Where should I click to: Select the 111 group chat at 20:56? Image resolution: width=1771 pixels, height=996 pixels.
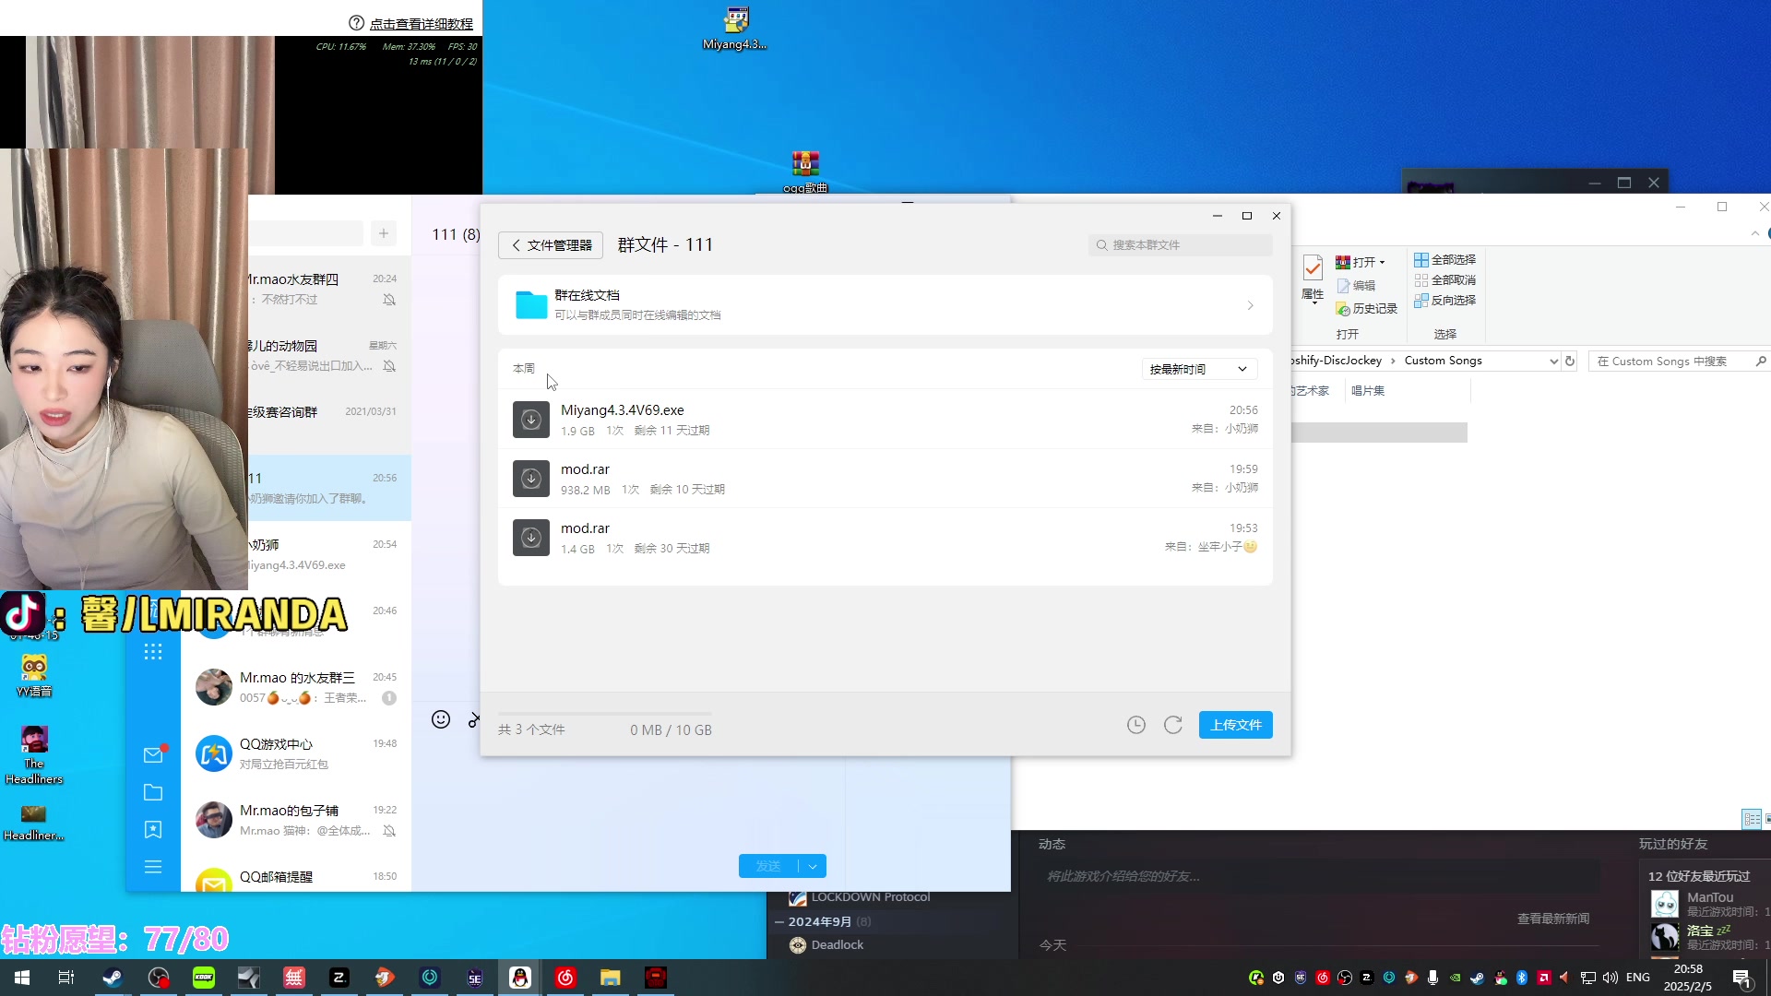[x=329, y=488]
